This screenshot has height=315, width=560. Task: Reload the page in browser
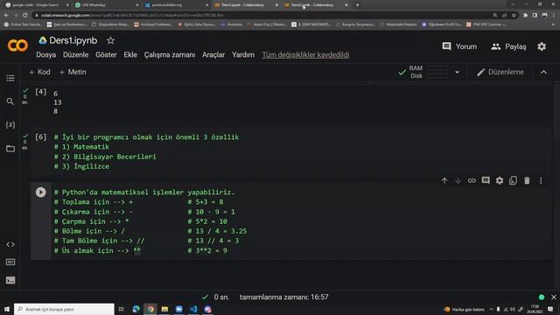click(x=25, y=16)
